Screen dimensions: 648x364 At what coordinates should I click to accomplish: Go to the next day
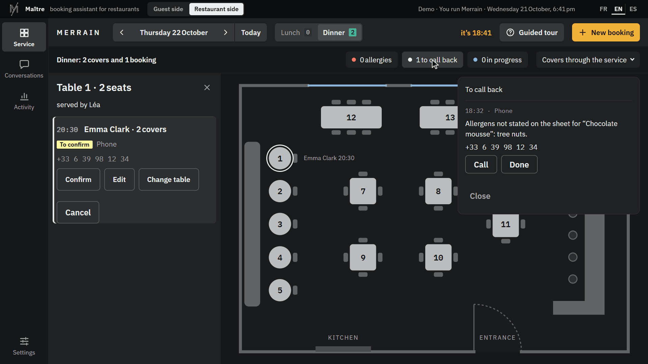(x=225, y=32)
